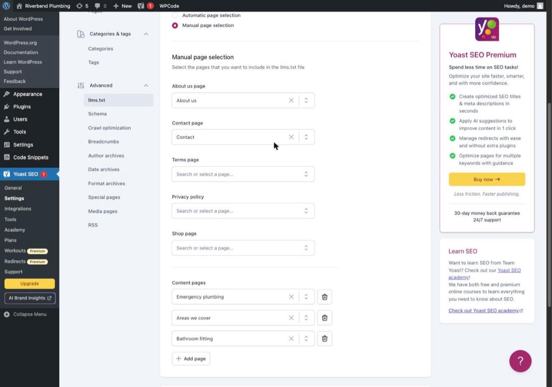Screen dimensions: 552x387
Task: Click Check out Yoast SEO academy link
Action: point(486,311)
